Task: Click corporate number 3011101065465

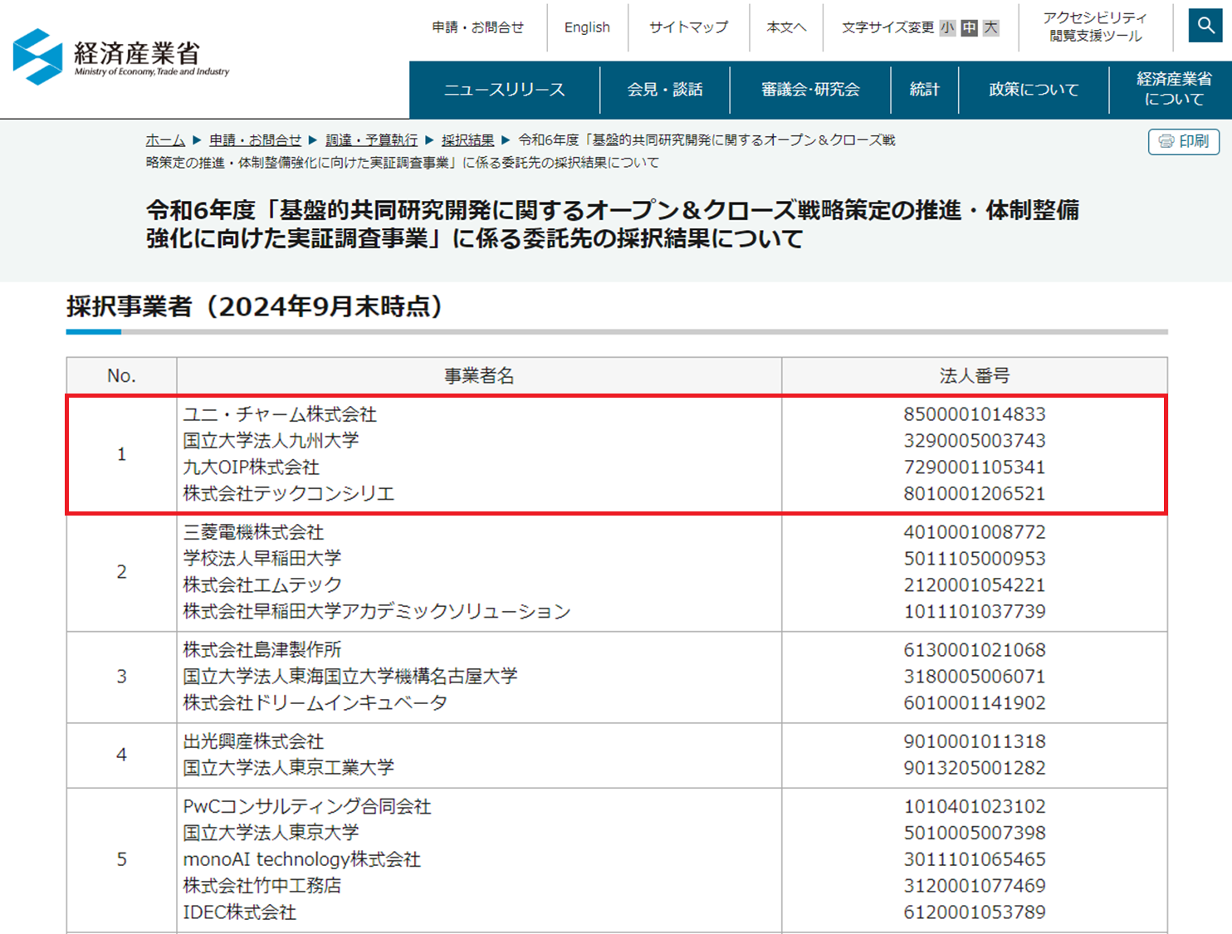Action: 975,859
